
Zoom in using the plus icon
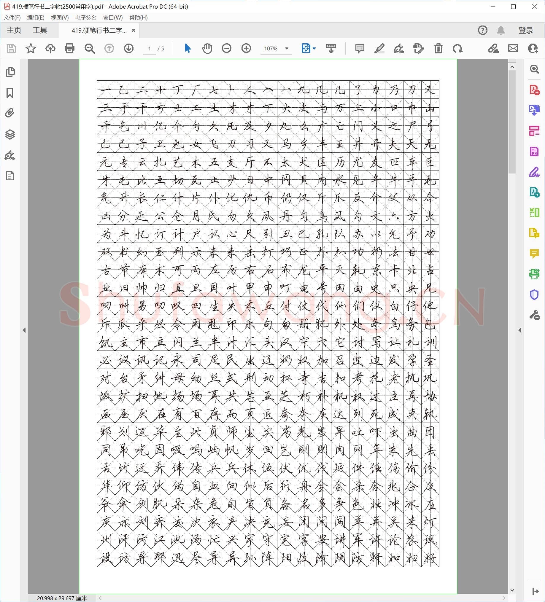[x=246, y=48]
